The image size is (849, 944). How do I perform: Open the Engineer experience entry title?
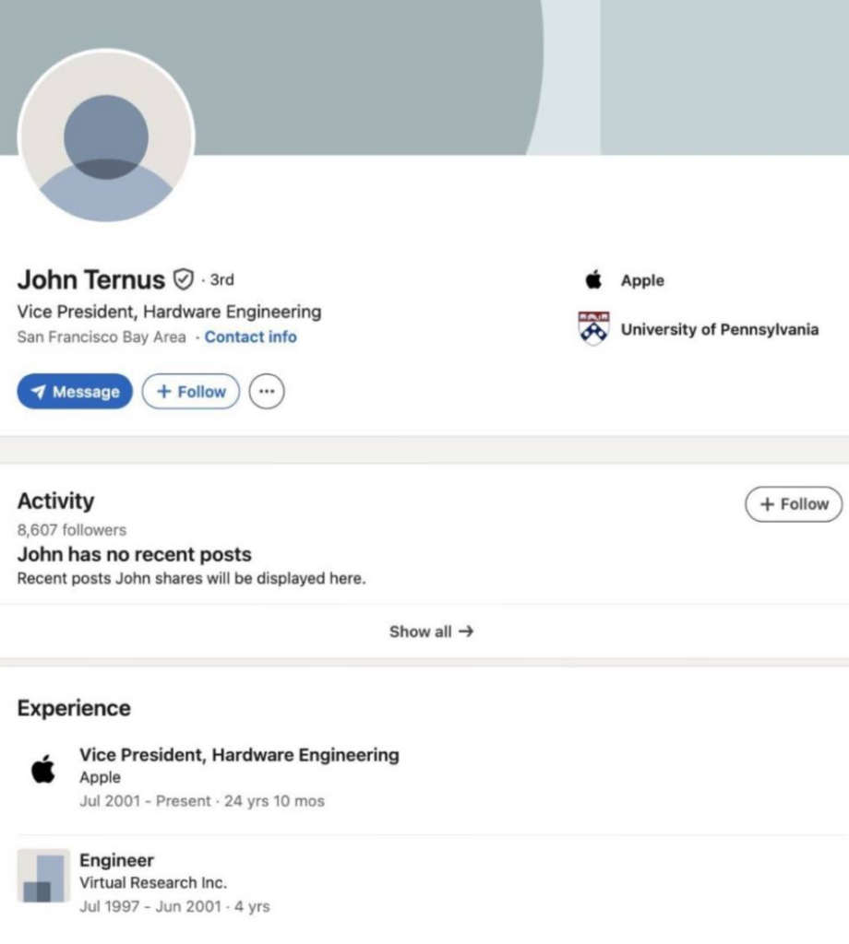pyautogui.click(x=116, y=860)
